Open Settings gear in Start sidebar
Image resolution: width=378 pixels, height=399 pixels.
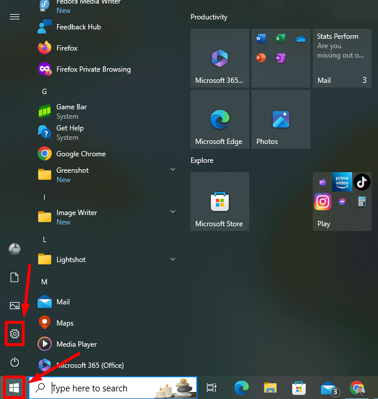tap(15, 334)
